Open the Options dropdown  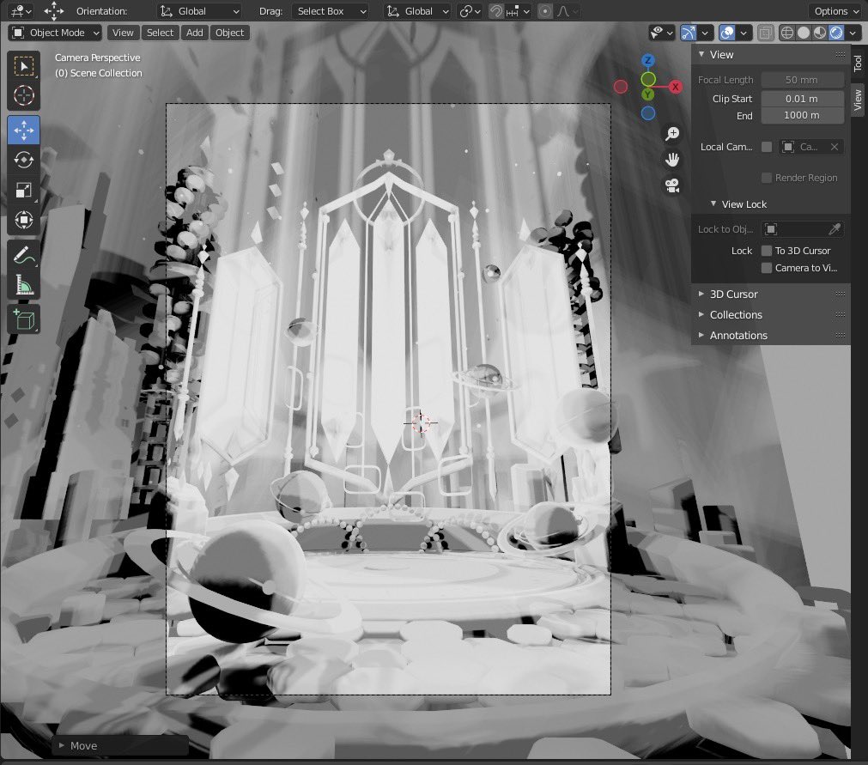click(x=835, y=11)
